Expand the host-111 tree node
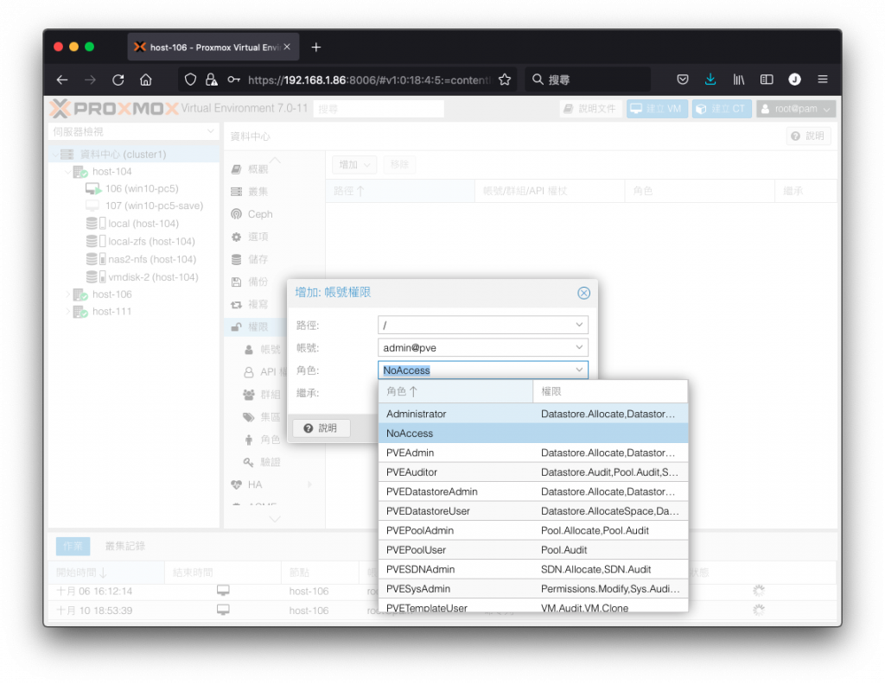Screen dimensions: 885x684 tap(67, 311)
